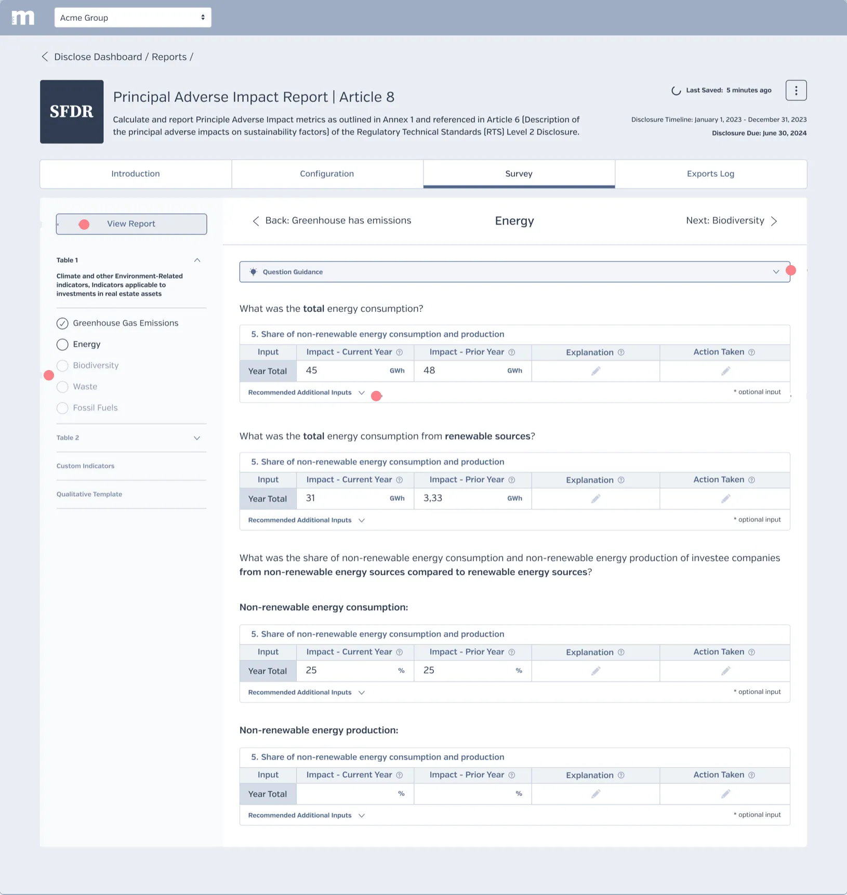Expand Recommended Additional Inputs under non-renewable consumption
Screen dimensions: 847x895
307,692
